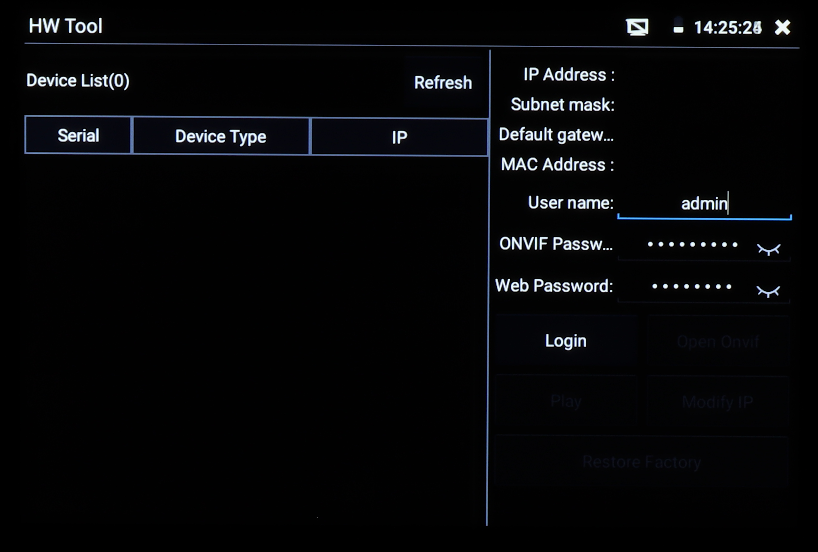Reveal the Web Password using eye icon
Screen dimensions: 818x552
(x=768, y=291)
